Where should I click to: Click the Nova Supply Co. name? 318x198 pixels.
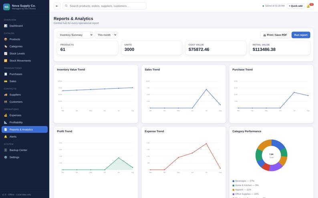tap(24, 6)
